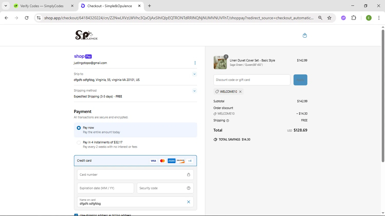Screen dimensions: 385x216
Task: Open the Extensions puzzle icon
Action: pyautogui.click(x=354, y=18)
